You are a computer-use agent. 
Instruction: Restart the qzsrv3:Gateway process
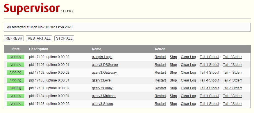coord(160,73)
